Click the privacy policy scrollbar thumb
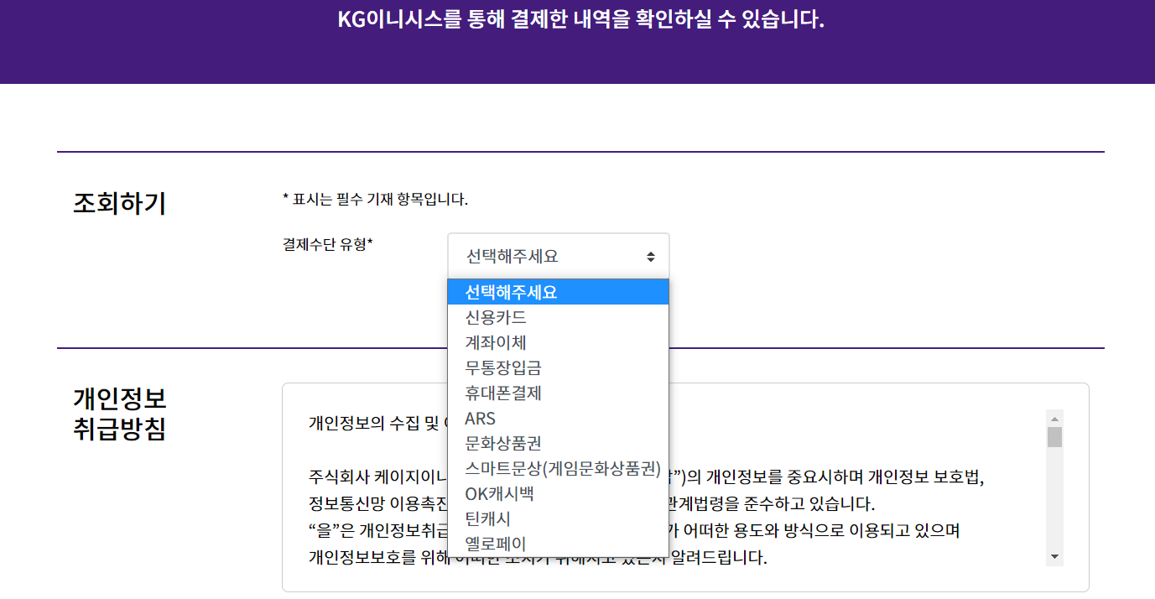Viewport: 1155px width, 599px height. [1055, 437]
